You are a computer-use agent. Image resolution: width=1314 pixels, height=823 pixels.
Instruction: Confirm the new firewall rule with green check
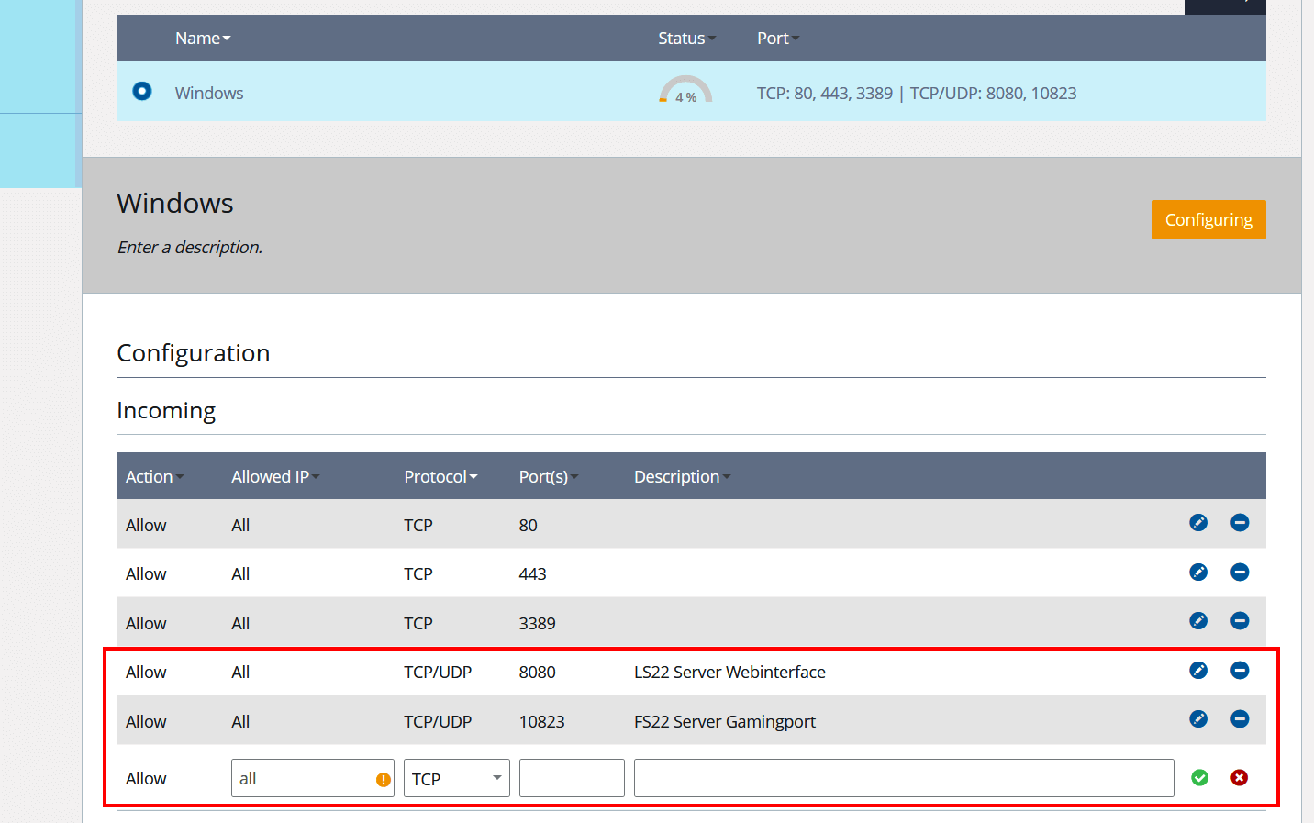point(1199,777)
